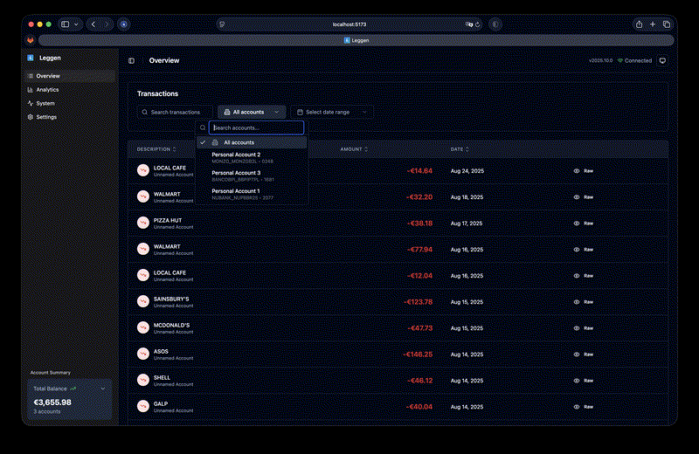
Task: Open the Select date range picker
Action: (x=331, y=112)
